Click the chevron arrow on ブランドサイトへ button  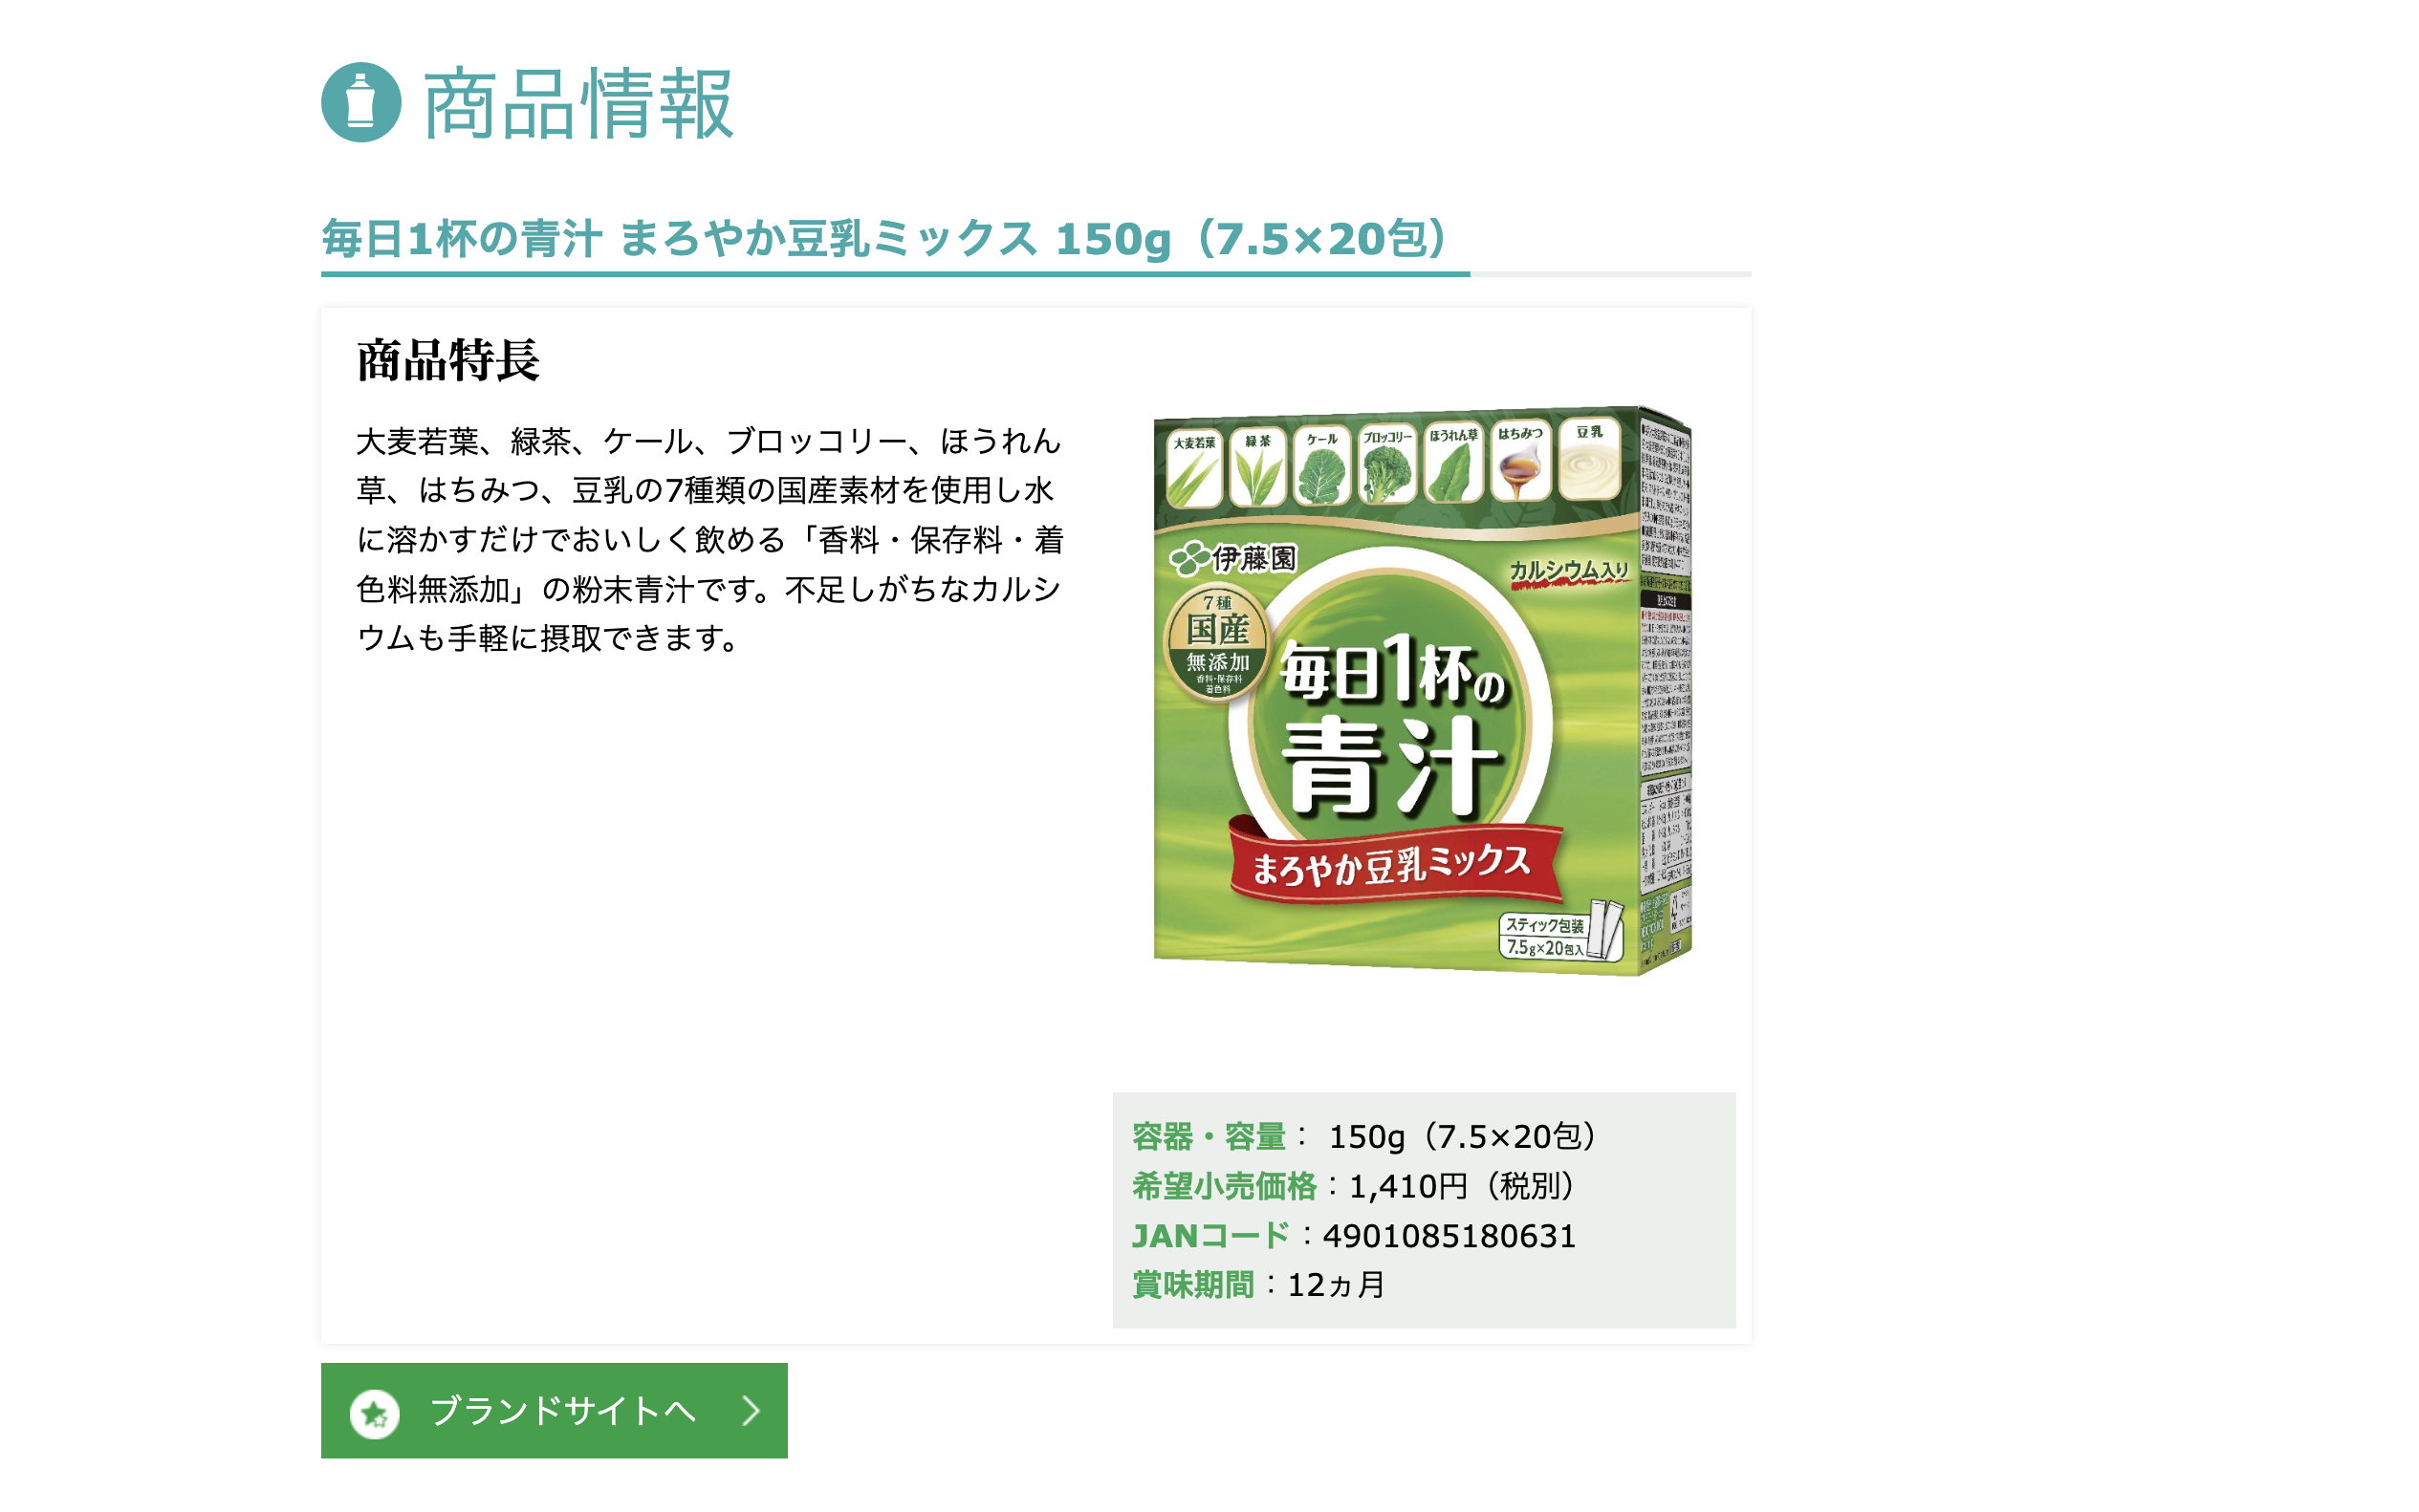click(x=752, y=1410)
